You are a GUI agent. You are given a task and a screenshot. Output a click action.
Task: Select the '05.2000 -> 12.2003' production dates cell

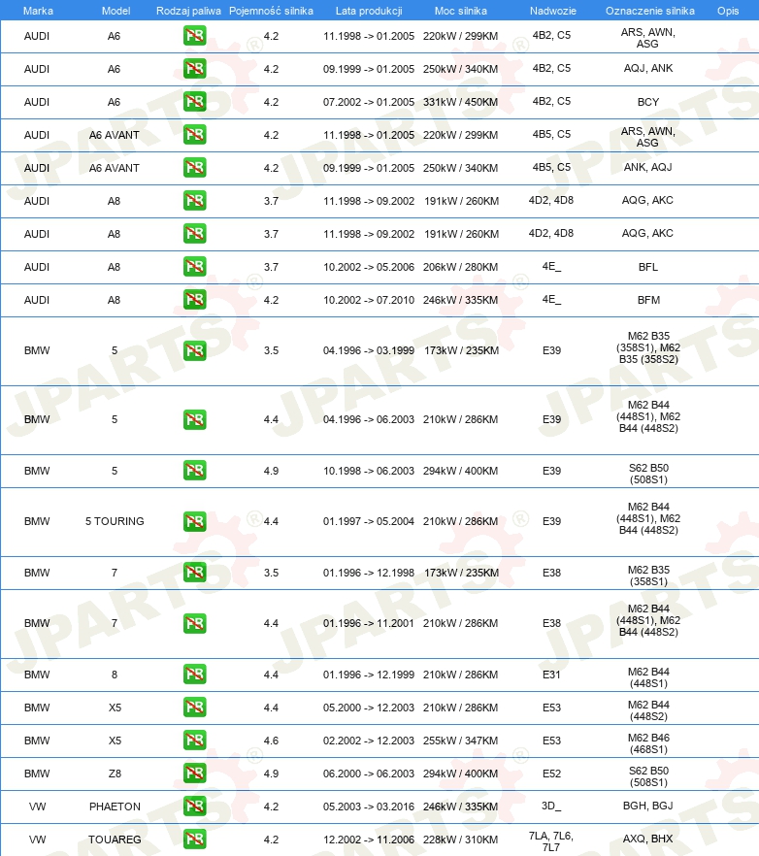[x=369, y=708]
